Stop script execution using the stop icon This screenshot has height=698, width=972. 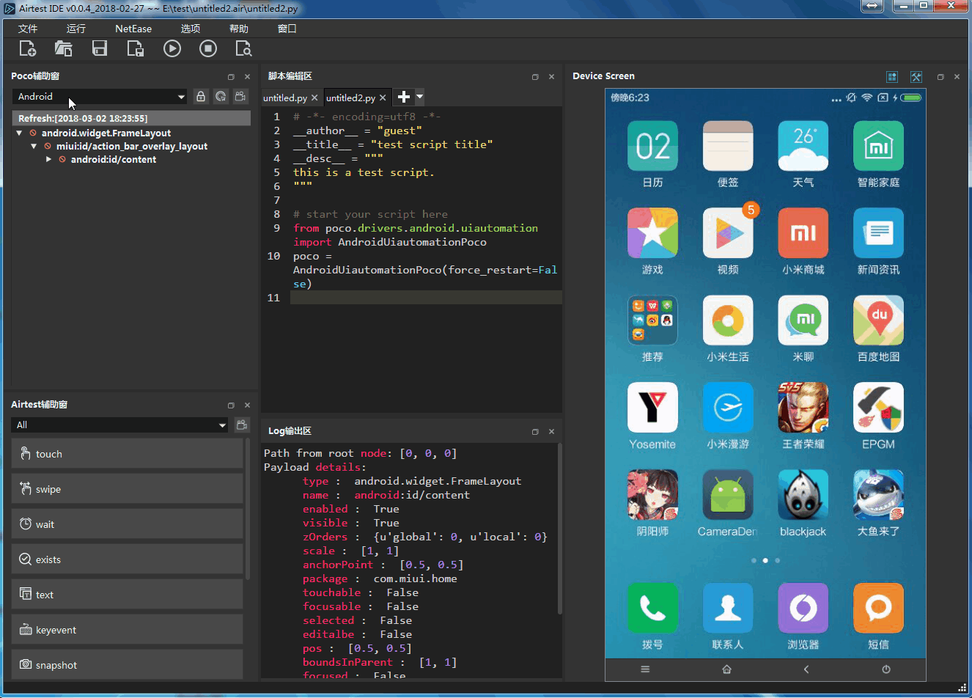click(x=207, y=48)
